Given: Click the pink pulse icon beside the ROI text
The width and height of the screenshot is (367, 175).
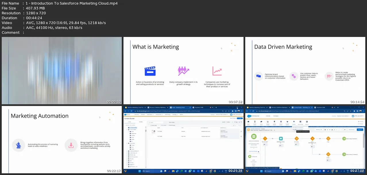Looking at the screenshot, I should 329,76.
